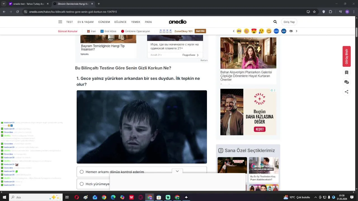Open the site search magnifier
Image resolution: width=358 pixels, height=201 pixels.
pos(275,22)
